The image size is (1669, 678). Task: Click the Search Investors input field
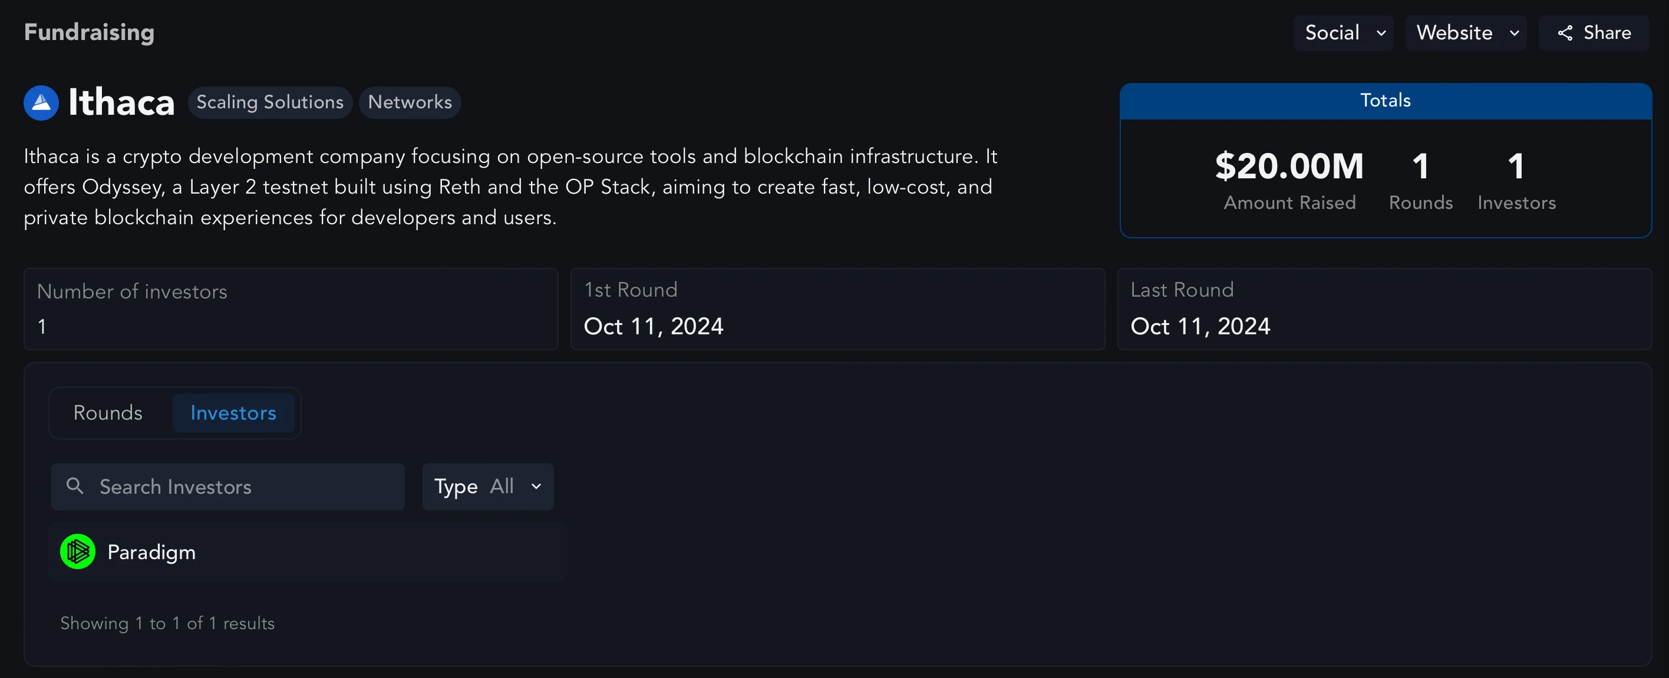228,486
